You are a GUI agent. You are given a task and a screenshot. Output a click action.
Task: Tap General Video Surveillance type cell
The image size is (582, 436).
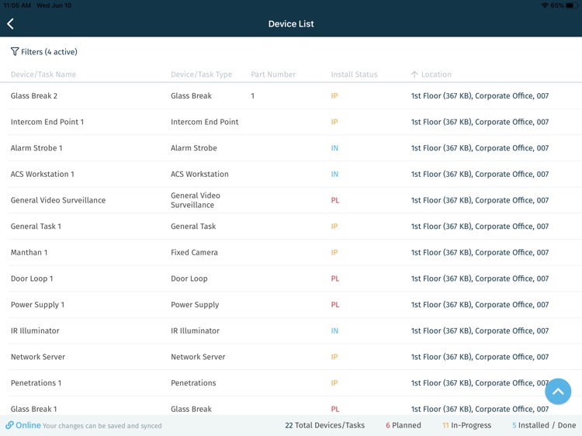(x=196, y=200)
